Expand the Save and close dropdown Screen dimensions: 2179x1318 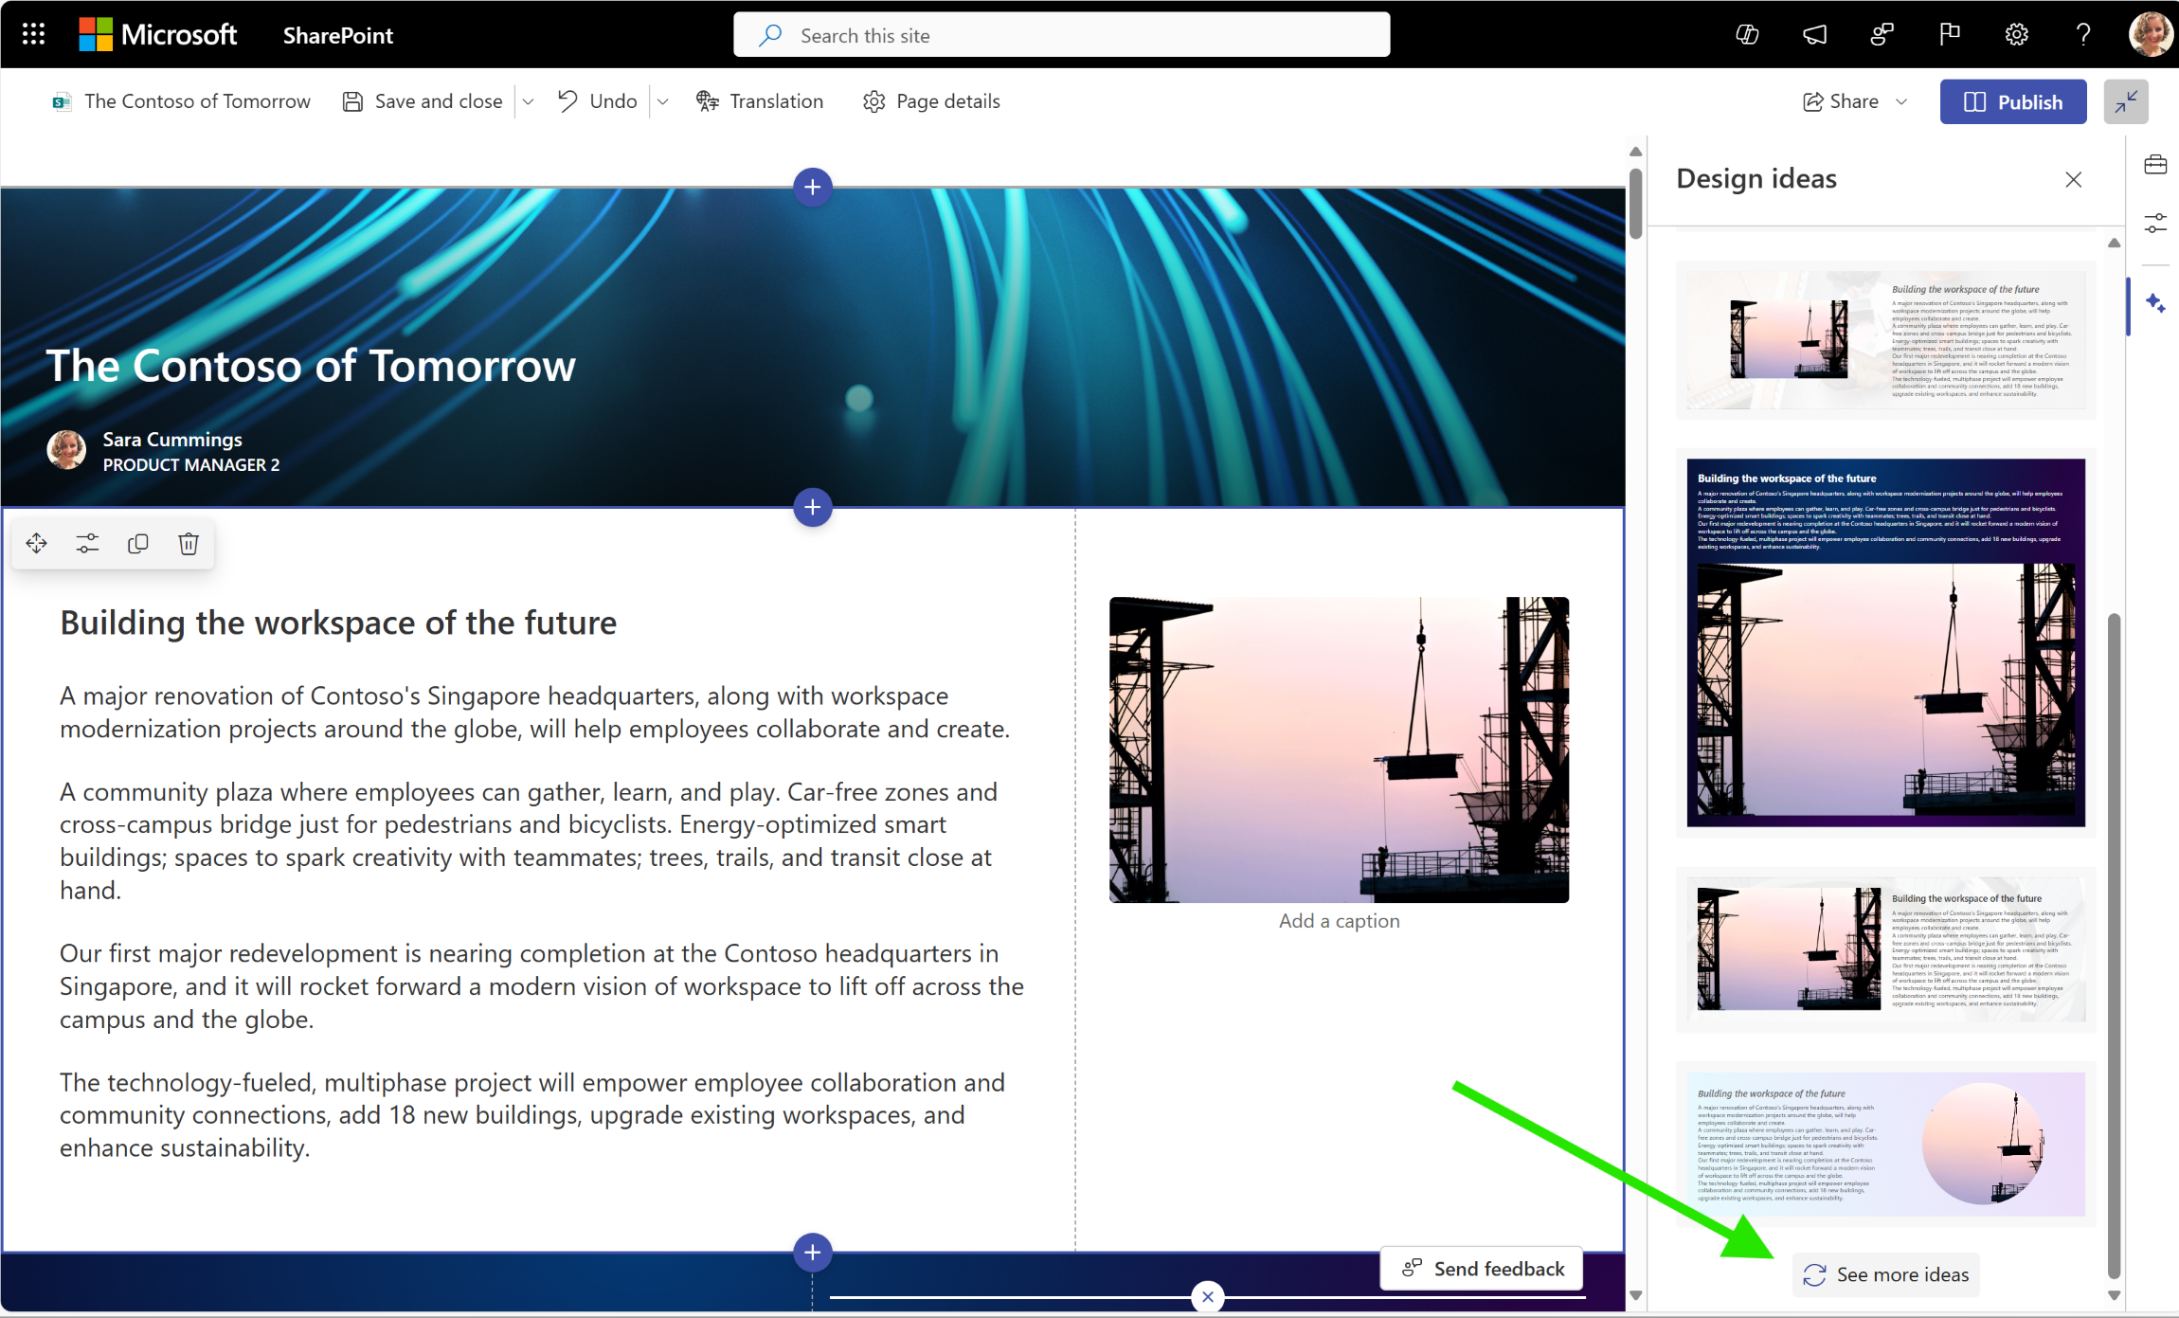(531, 101)
